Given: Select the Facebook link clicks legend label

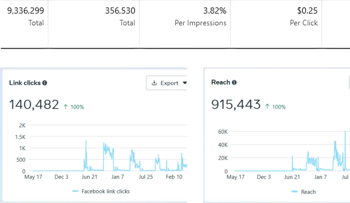Looking at the screenshot, I should coord(105,191).
